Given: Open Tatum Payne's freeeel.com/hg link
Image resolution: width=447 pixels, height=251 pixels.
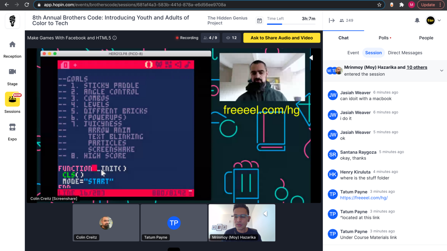Looking at the screenshot, I should 364,197.
